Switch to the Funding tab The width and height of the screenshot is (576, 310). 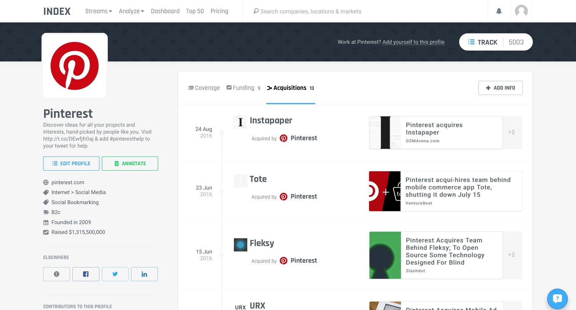tap(243, 88)
